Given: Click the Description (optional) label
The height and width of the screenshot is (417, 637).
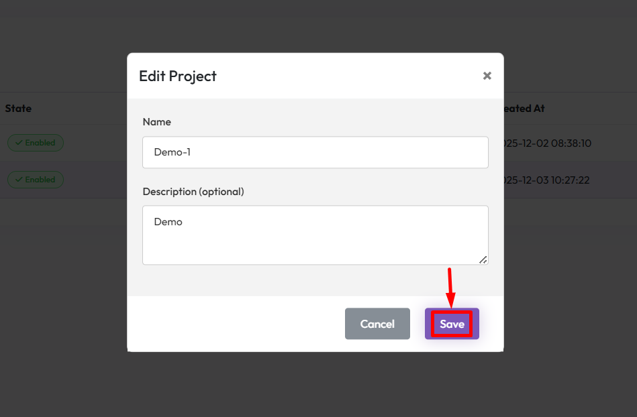Looking at the screenshot, I should (193, 192).
